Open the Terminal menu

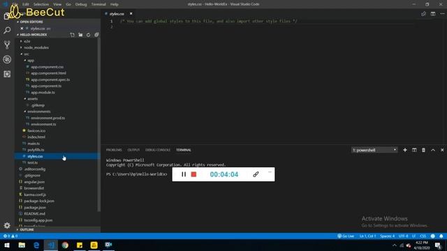[x=98, y=4]
